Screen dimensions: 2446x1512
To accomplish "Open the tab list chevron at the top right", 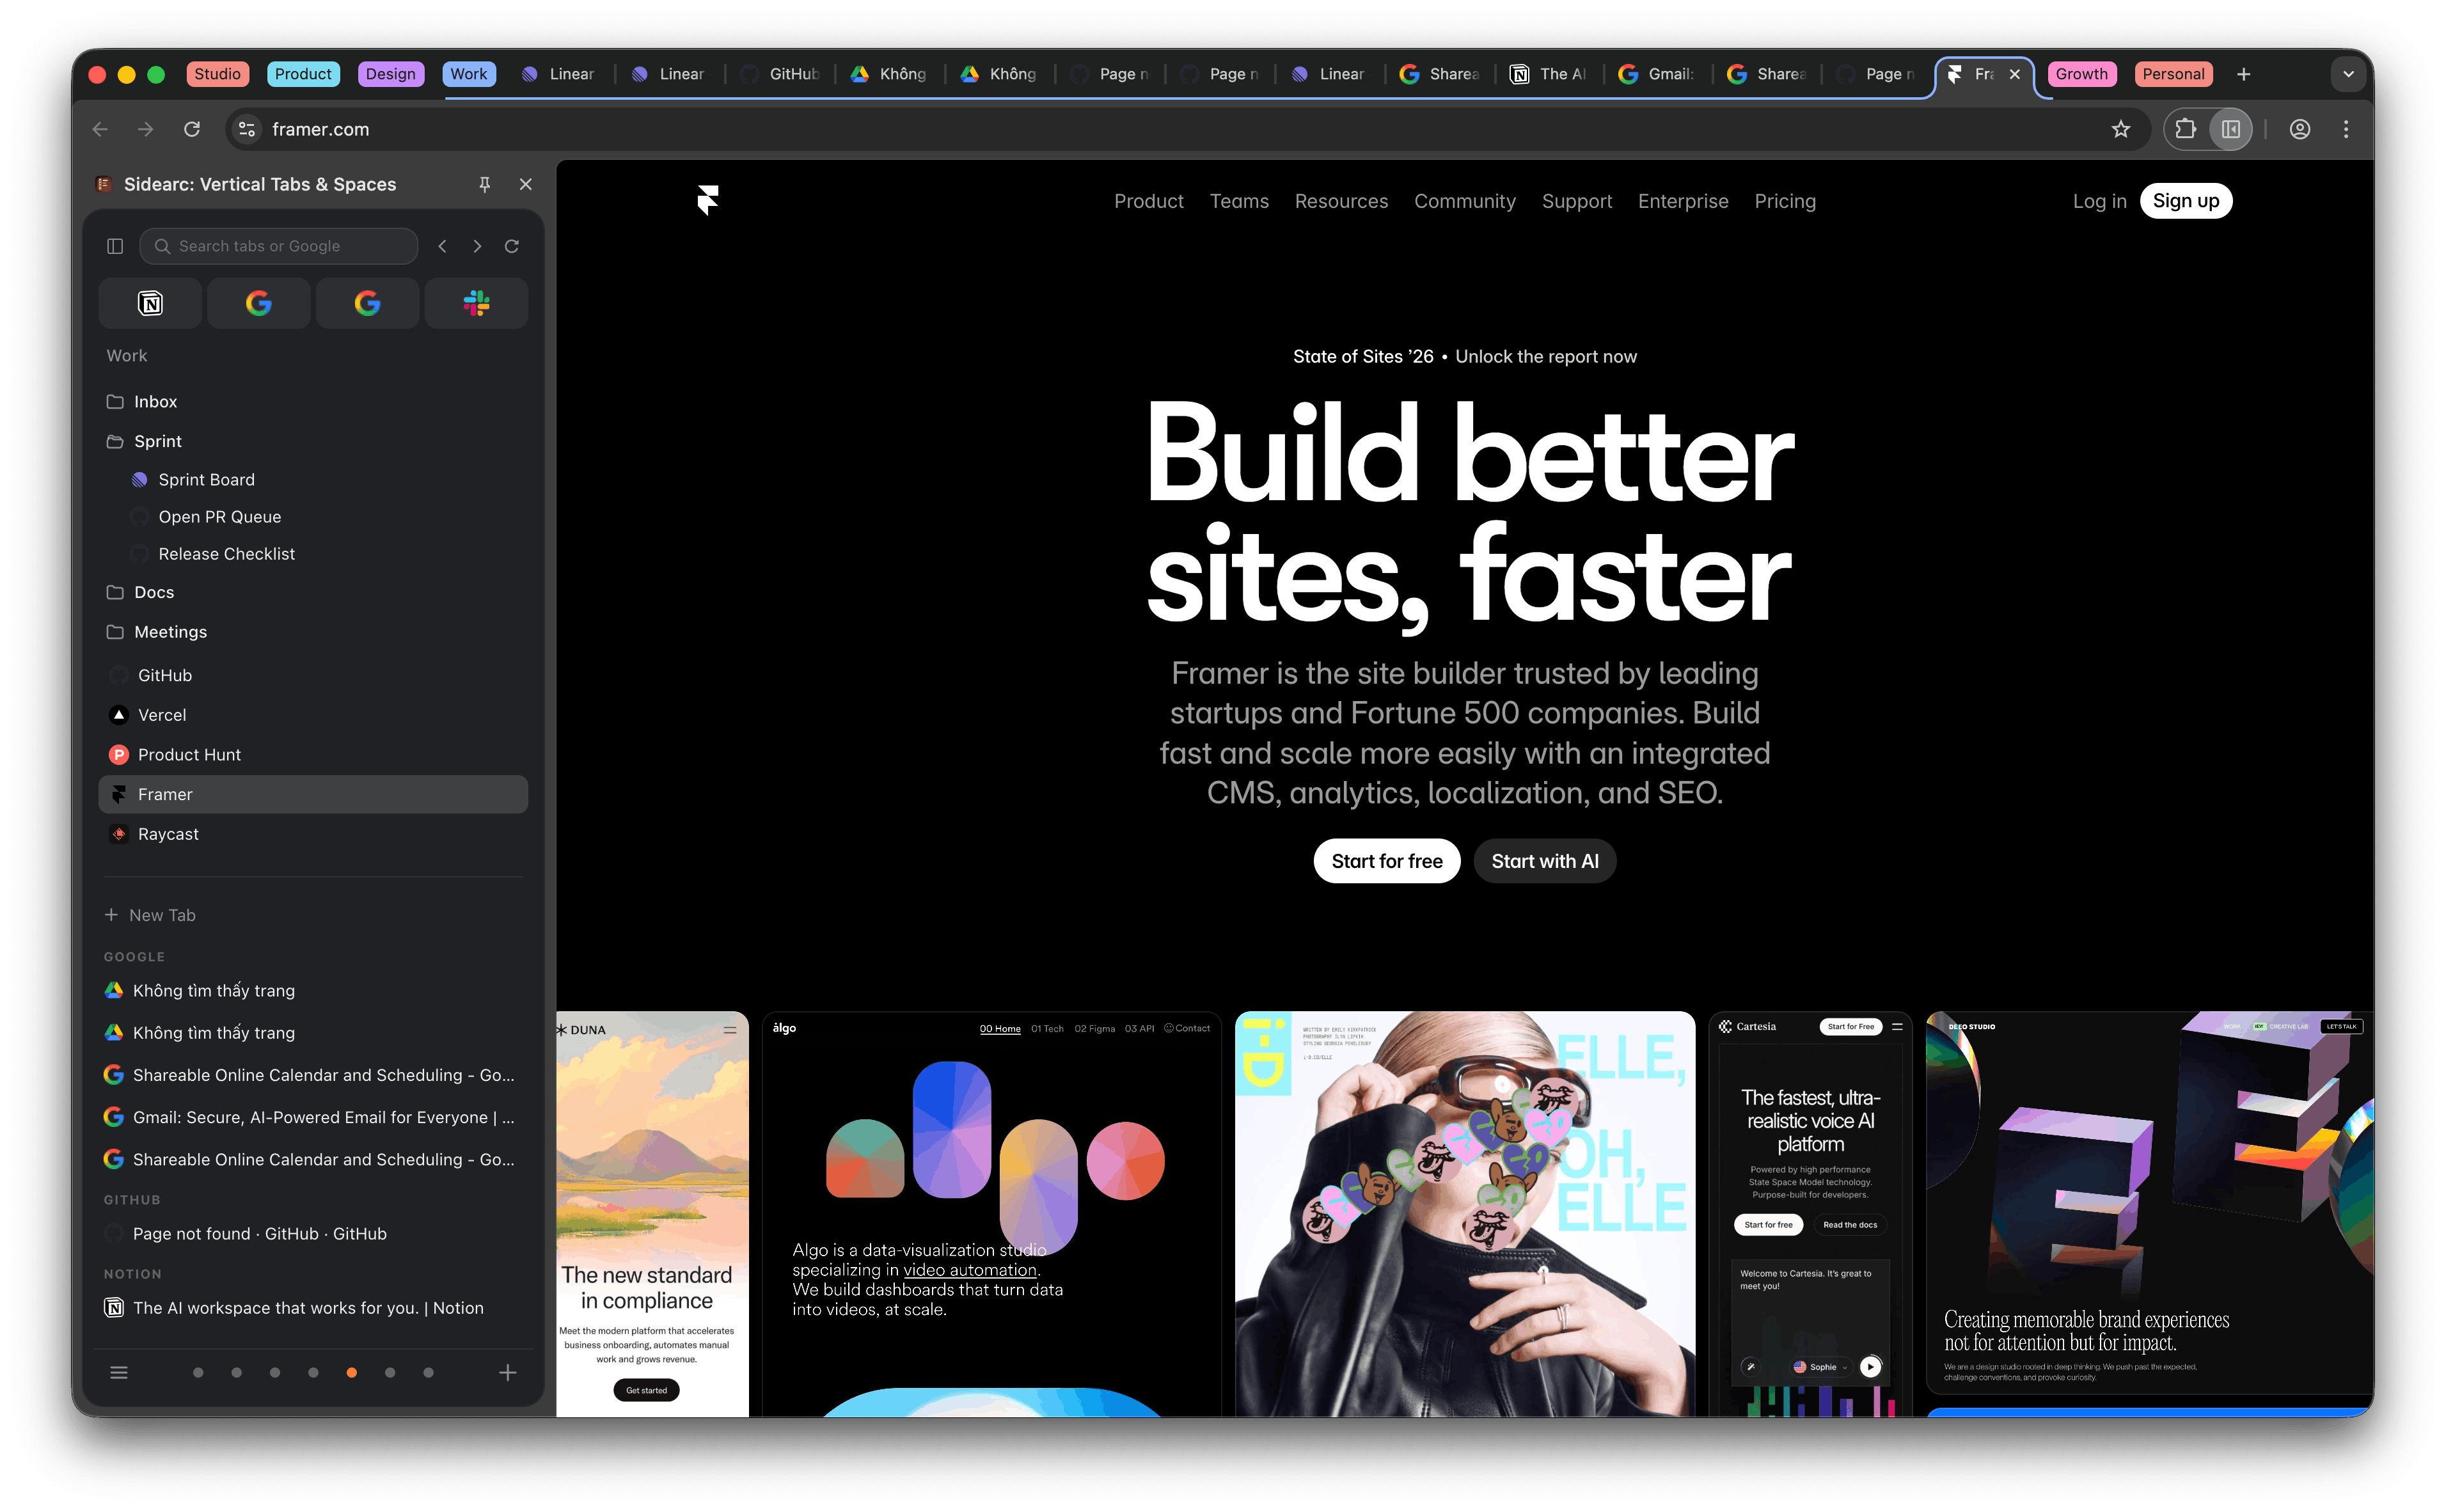I will (2349, 74).
